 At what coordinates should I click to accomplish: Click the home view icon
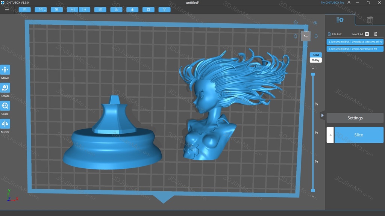[296, 23]
